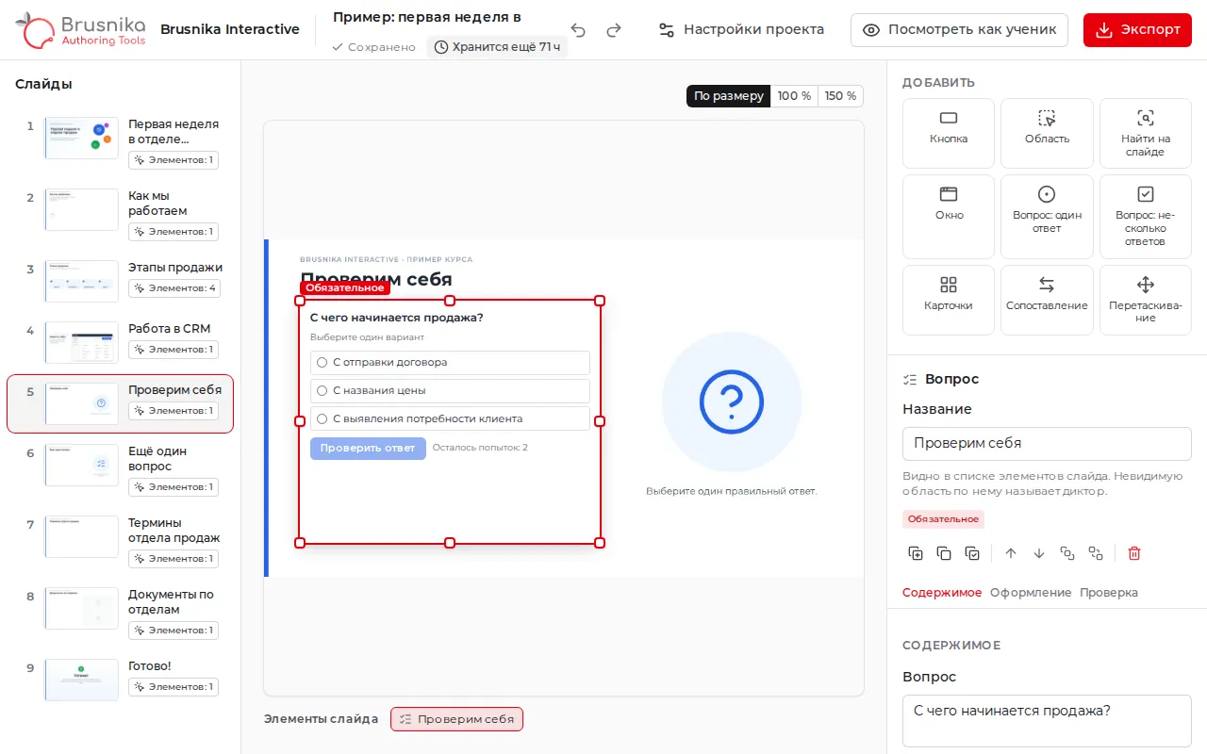
Task: Click the red Экспорт button
Action: [1137, 30]
